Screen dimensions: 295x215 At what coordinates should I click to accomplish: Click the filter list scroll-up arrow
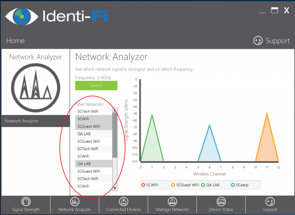[x=115, y=110]
